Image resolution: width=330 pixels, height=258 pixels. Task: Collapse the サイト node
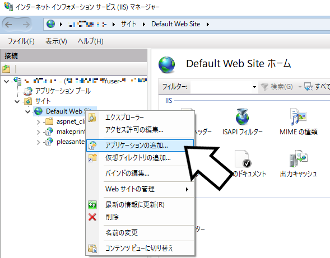tap(17, 101)
